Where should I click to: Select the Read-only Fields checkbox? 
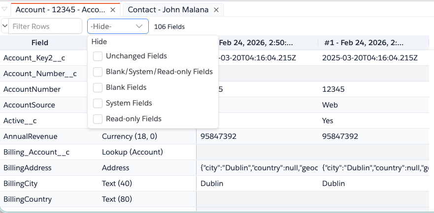coord(98,119)
